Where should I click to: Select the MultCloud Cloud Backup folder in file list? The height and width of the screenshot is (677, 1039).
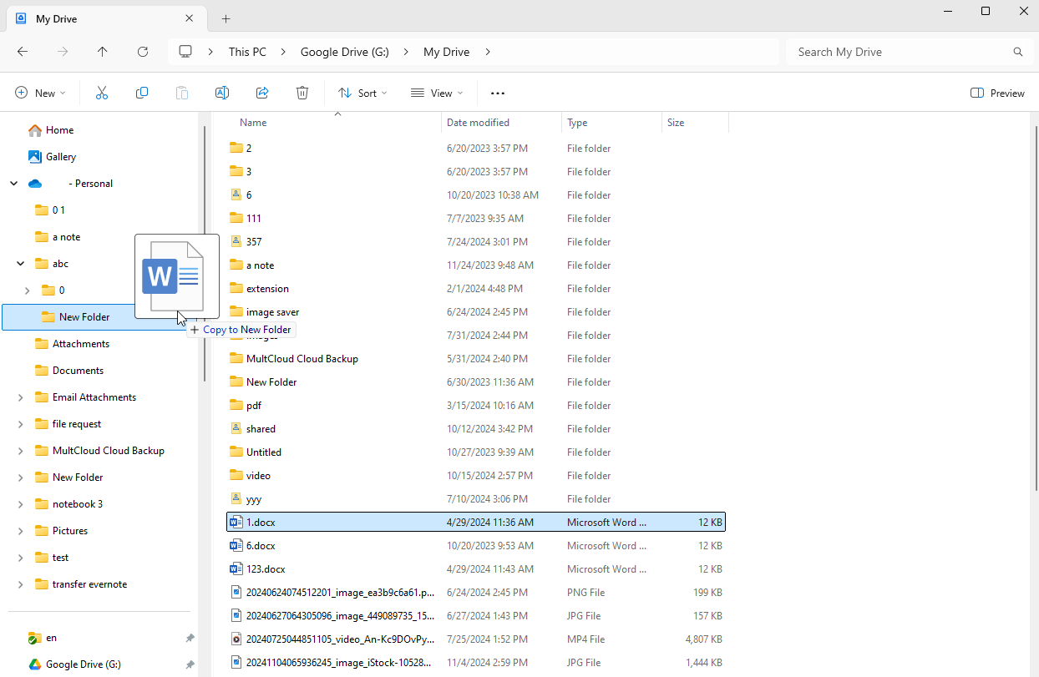pos(476,359)
